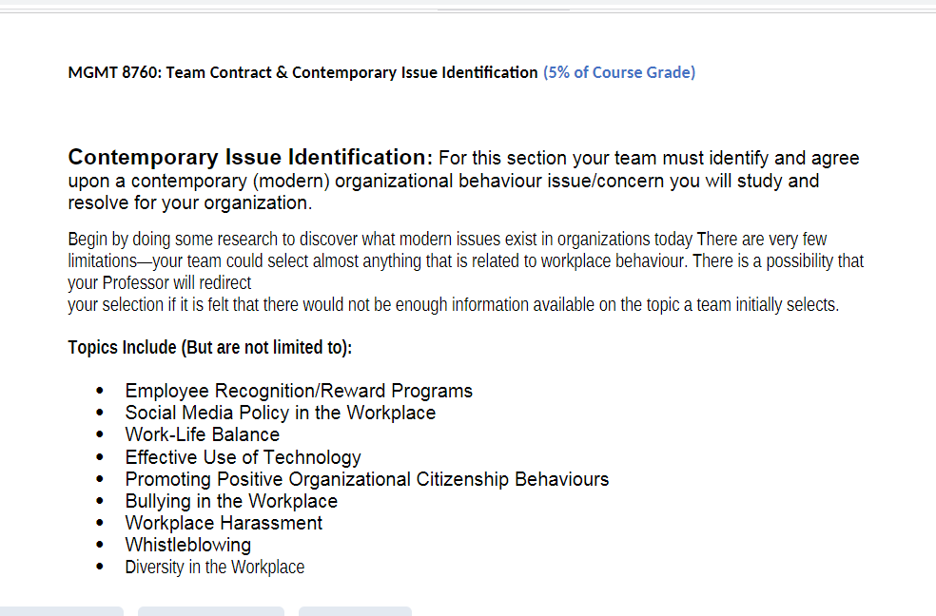Screen dimensions: 936x616
Task: Select the "Workplace Harassment" bullet item
Action: tap(223, 523)
